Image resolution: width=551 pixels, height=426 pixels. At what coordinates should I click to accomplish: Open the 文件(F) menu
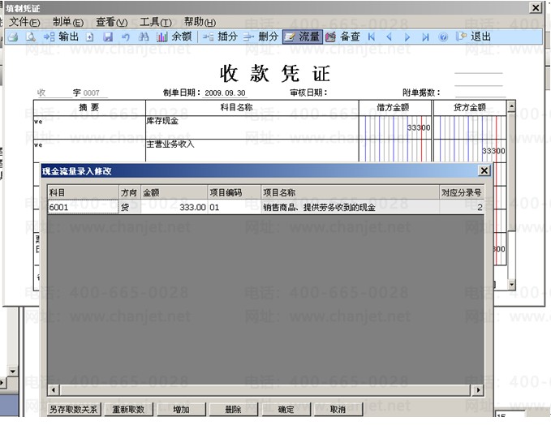(x=24, y=22)
